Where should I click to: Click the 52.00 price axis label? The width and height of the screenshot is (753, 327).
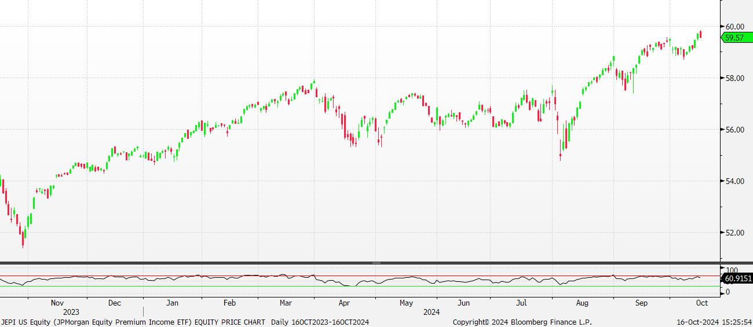(734, 233)
